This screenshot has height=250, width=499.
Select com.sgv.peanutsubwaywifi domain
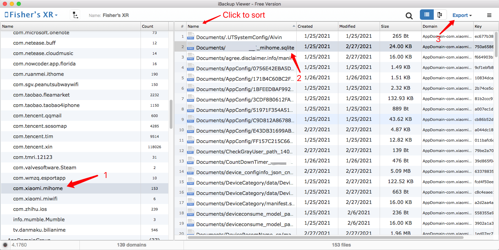85,84
